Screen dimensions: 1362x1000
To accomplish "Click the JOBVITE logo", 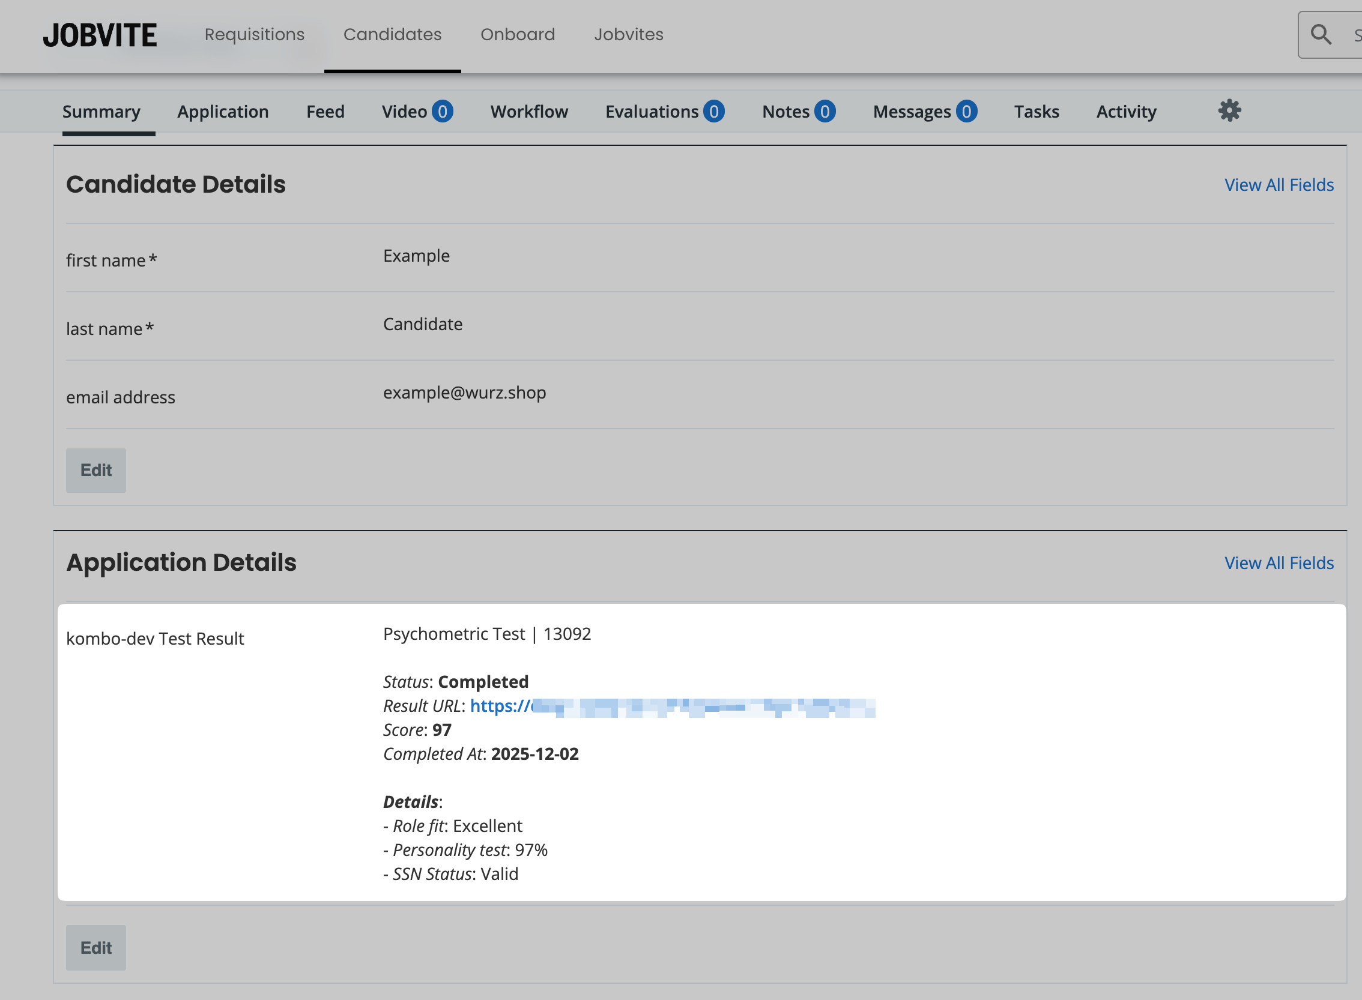I will coord(100,35).
